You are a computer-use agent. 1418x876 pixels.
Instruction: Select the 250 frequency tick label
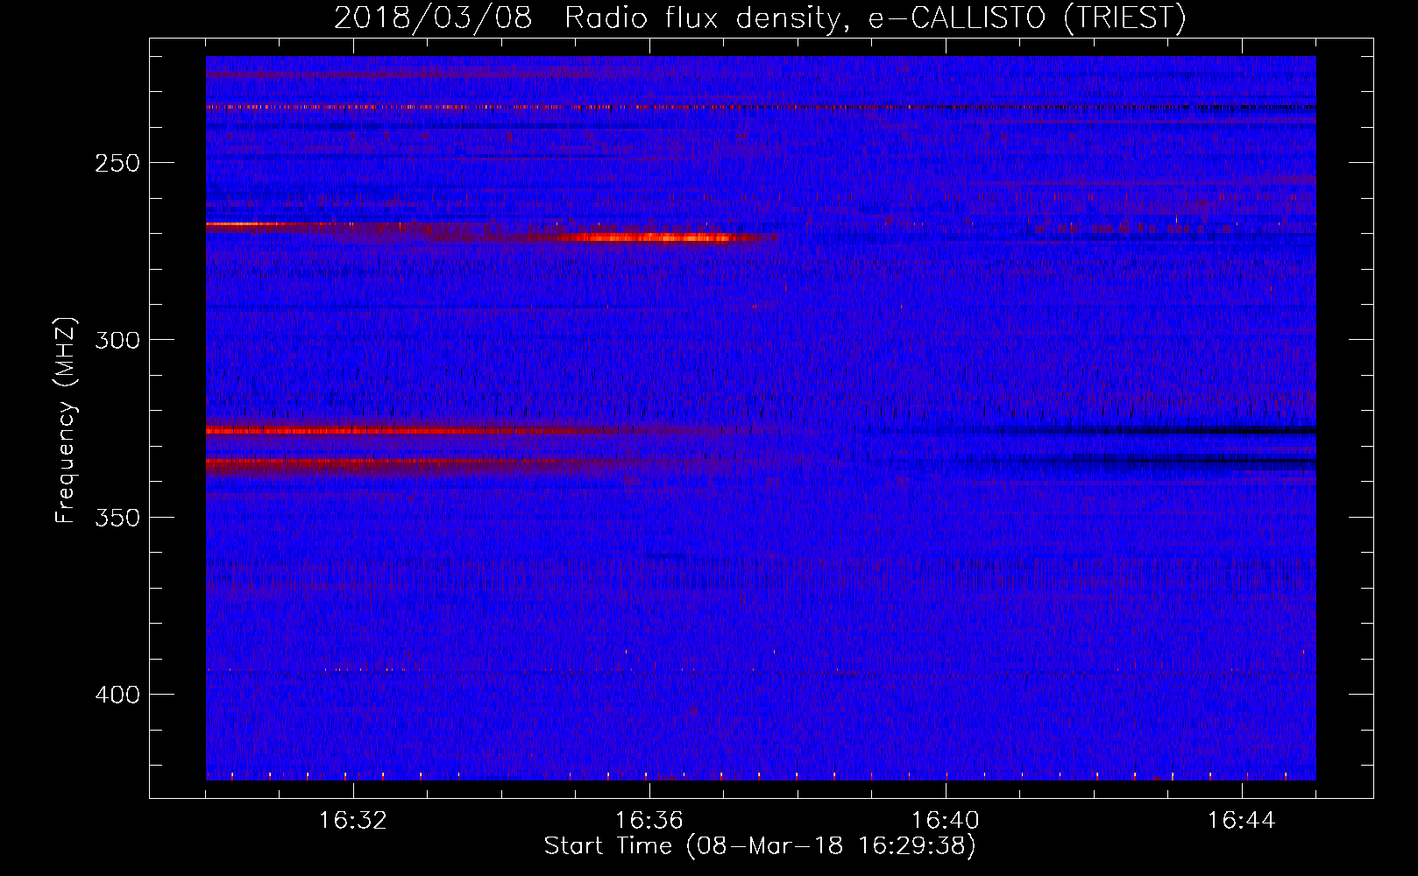(117, 163)
